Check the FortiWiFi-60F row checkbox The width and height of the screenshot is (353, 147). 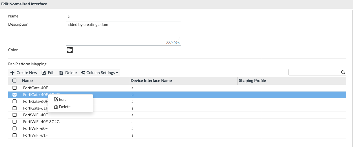coord(15,128)
